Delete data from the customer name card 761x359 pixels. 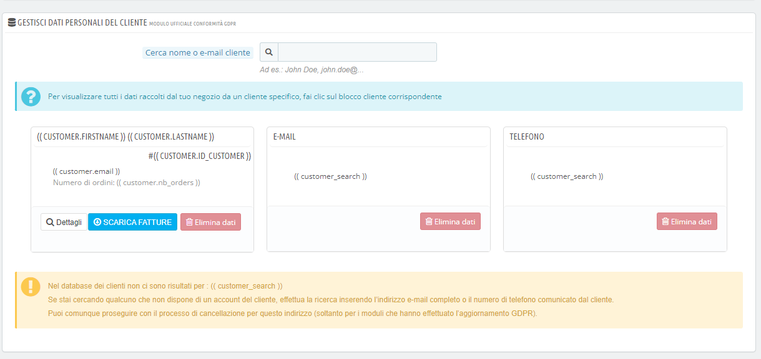point(210,221)
